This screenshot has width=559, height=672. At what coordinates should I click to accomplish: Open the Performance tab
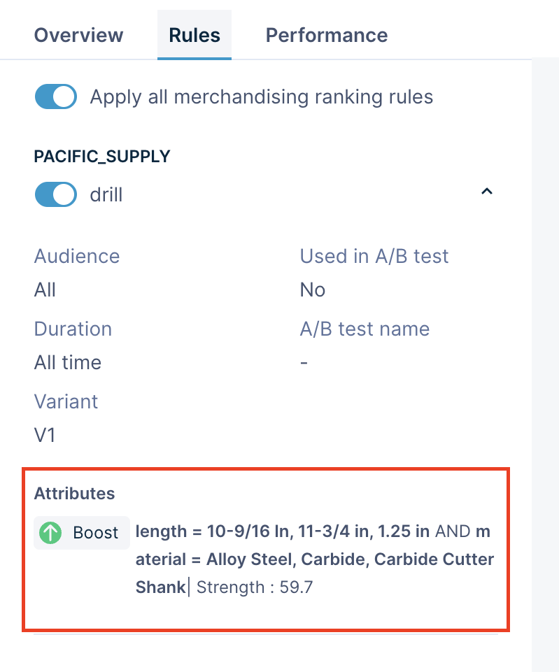(326, 35)
